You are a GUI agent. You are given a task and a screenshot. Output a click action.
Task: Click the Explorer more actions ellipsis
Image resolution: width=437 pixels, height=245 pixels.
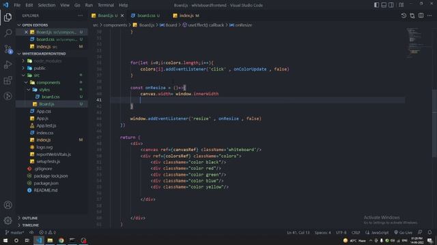click(81, 16)
